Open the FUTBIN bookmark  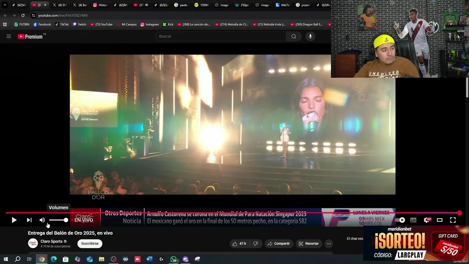click(22, 25)
